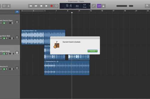Fast forward the project

coord(36,6)
